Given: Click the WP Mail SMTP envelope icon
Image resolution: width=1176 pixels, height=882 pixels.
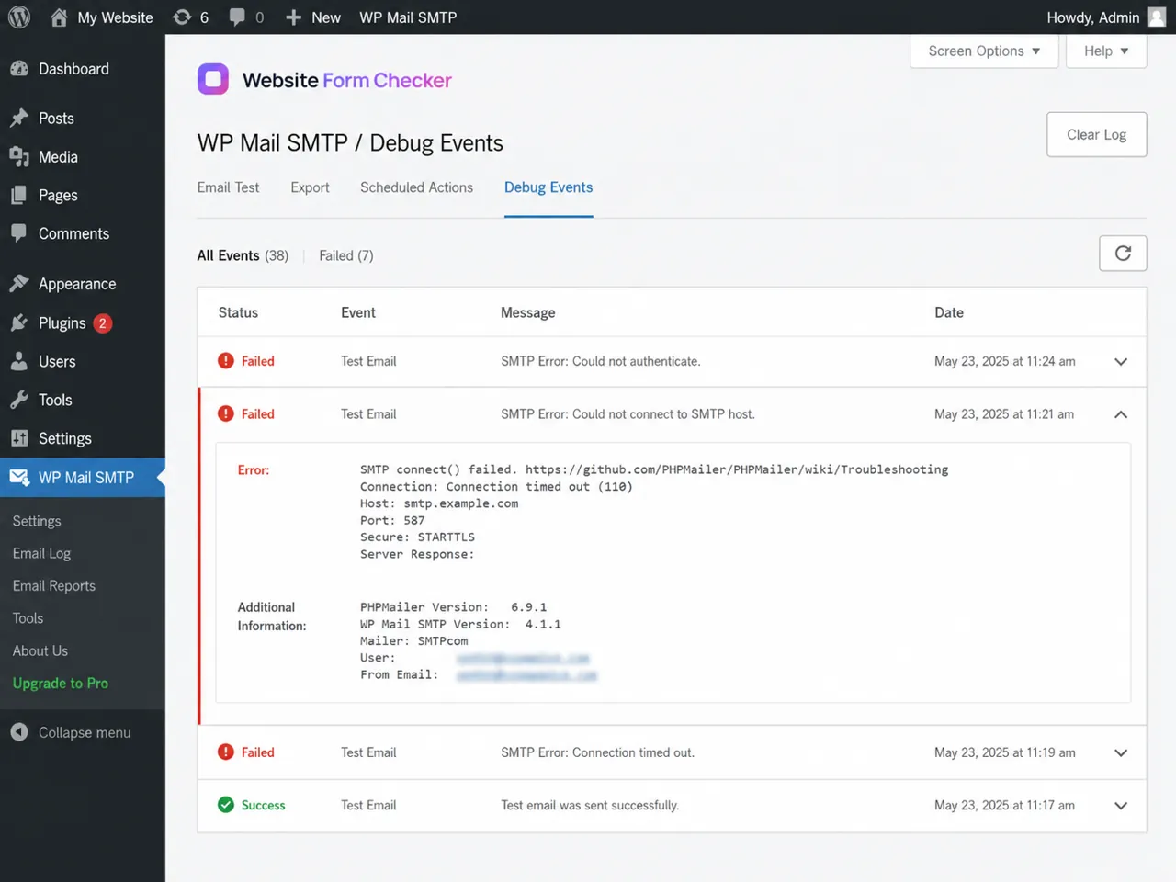Looking at the screenshot, I should pos(19,478).
